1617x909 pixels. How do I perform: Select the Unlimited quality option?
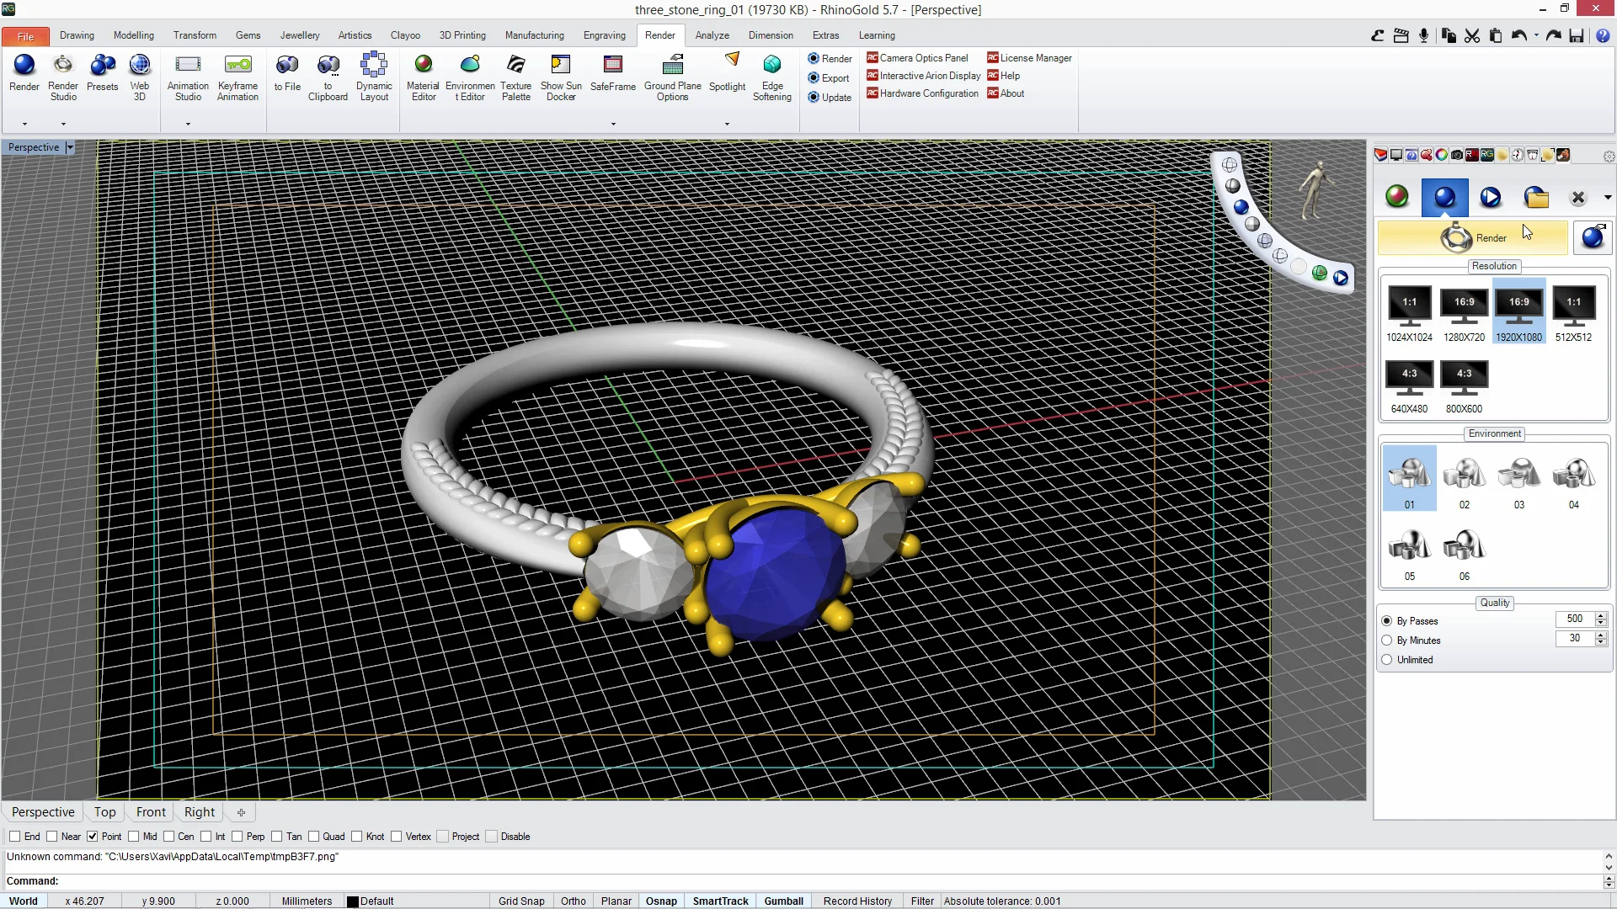click(1387, 660)
